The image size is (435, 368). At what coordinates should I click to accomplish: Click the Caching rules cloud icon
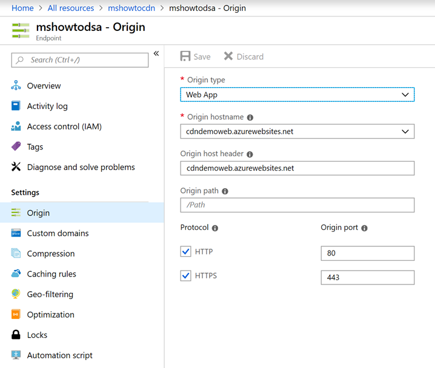click(x=16, y=274)
